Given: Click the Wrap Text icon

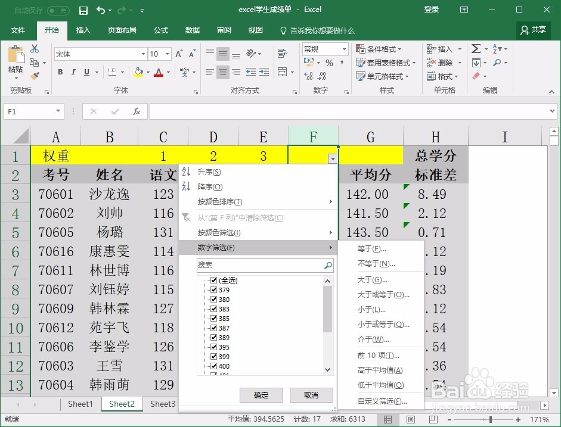Looking at the screenshot, I should [x=283, y=54].
